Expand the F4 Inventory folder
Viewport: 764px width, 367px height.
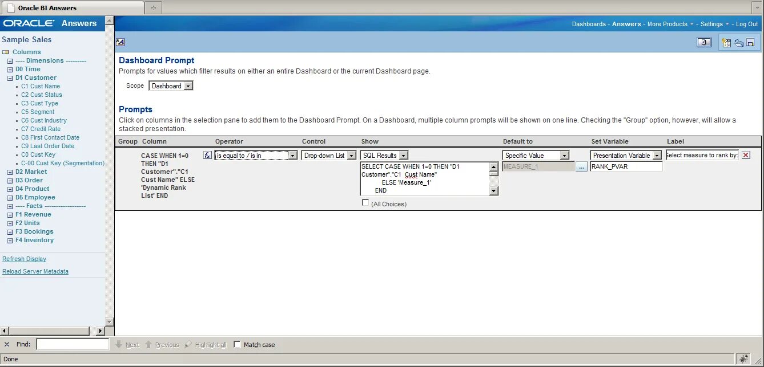pyautogui.click(x=10, y=240)
